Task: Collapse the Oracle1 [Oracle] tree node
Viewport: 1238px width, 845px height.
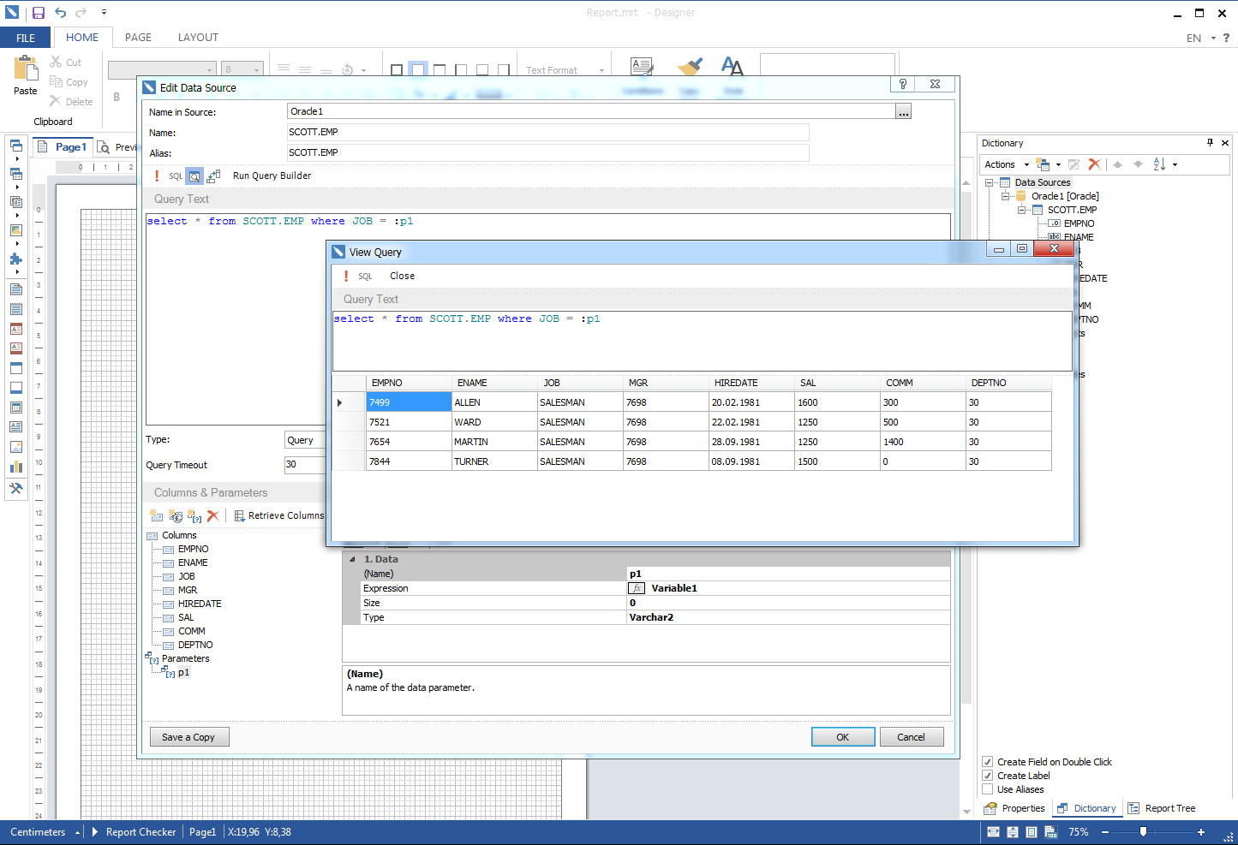Action: 1006,196
